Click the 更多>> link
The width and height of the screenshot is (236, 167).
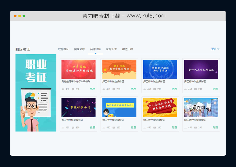[215, 49]
